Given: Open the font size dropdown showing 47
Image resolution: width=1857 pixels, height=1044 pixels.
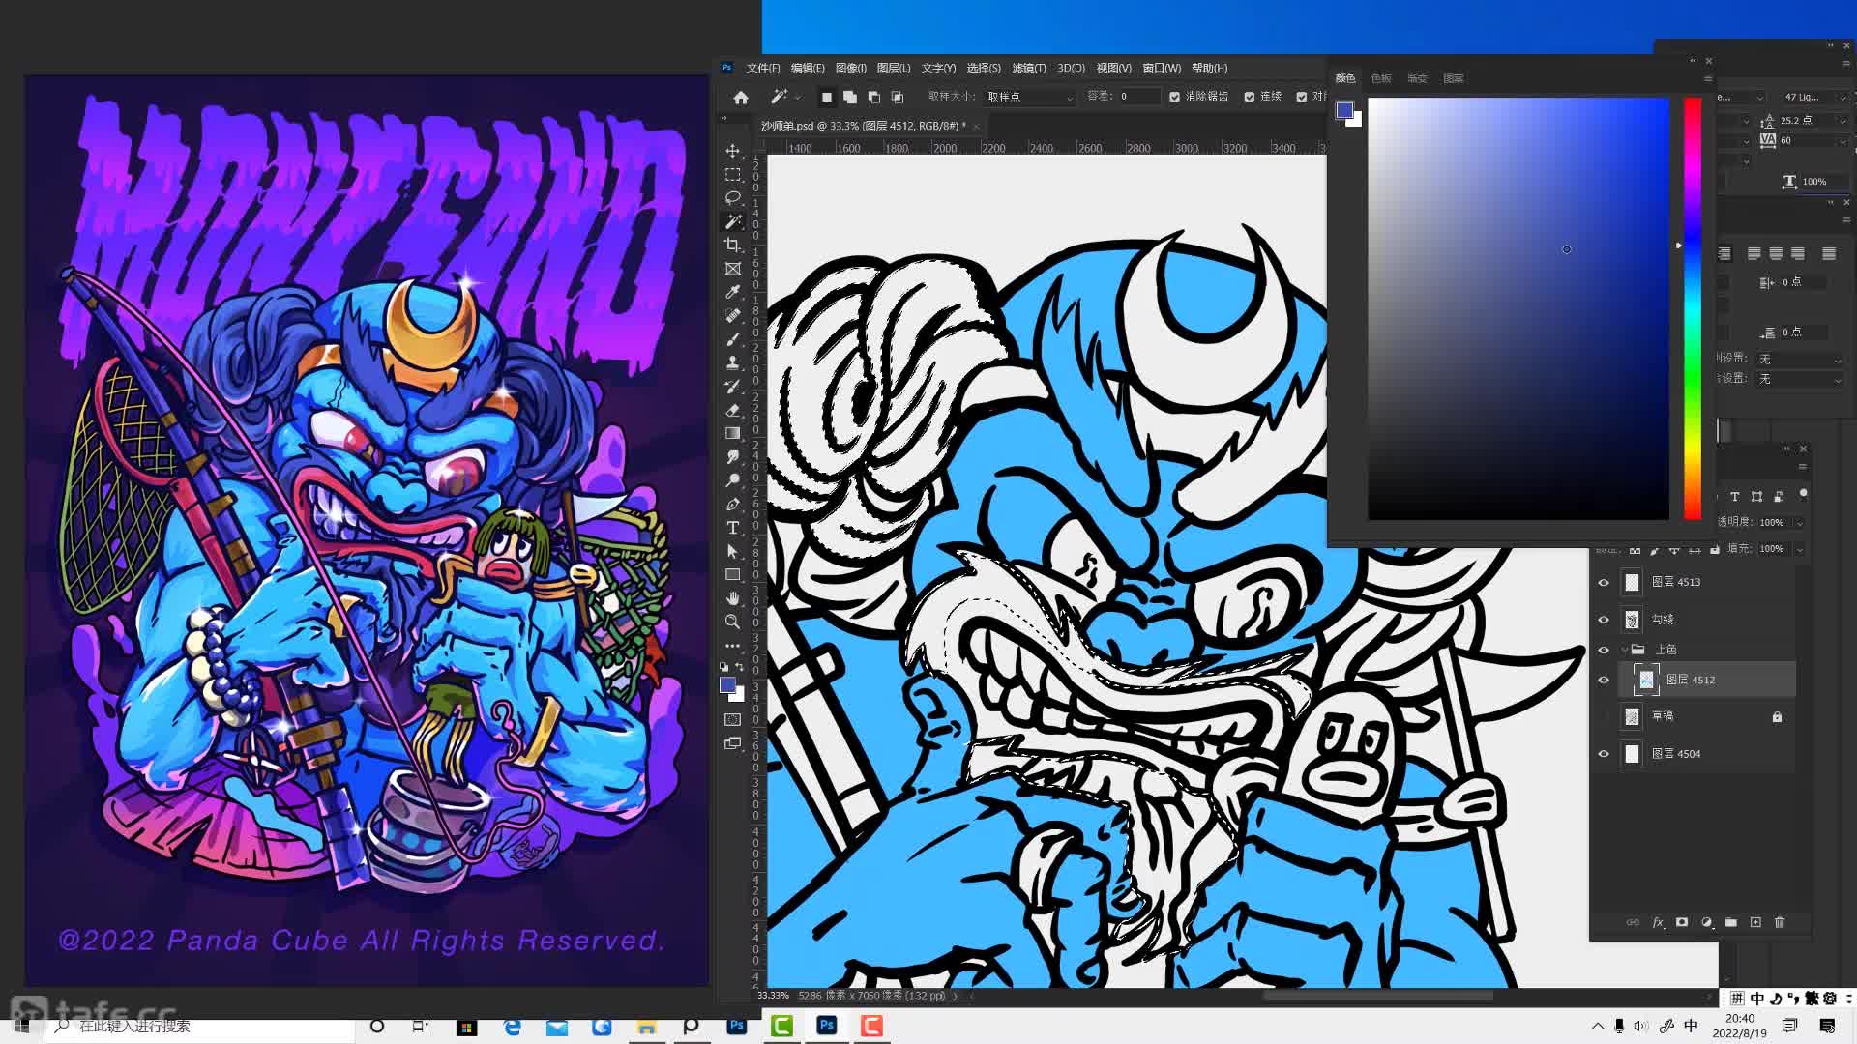Looking at the screenshot, I should click(x=1842, y=97).
